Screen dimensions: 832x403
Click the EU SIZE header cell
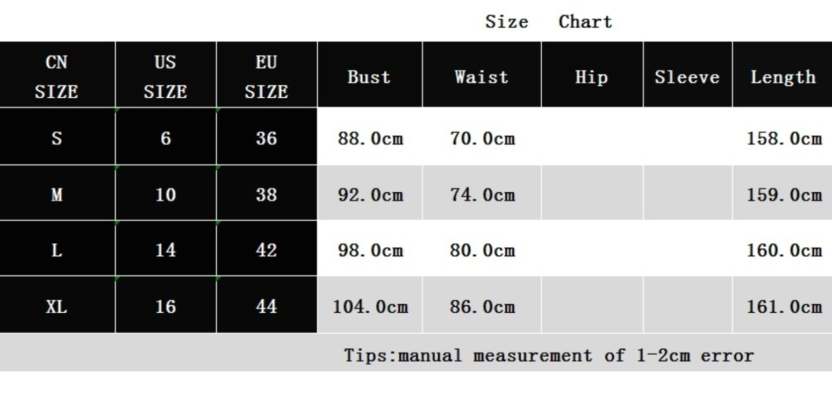267,77
